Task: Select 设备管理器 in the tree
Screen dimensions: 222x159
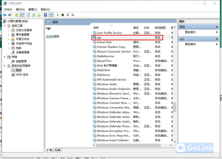Action: [23, 52]
